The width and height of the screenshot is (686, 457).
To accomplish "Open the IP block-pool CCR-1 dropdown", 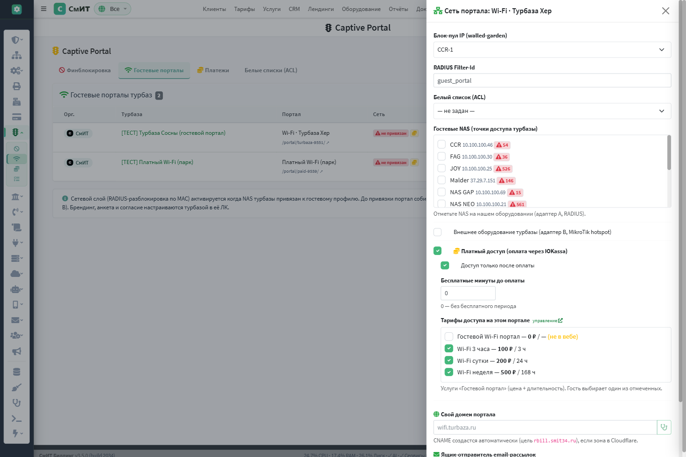I will (x=552, y=50).
